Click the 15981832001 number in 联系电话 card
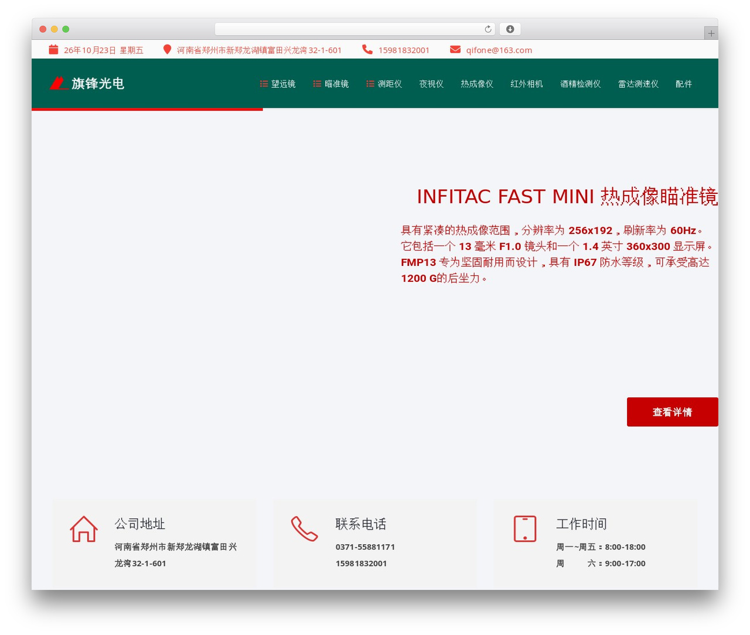750x635 pixels. point(361,563)
